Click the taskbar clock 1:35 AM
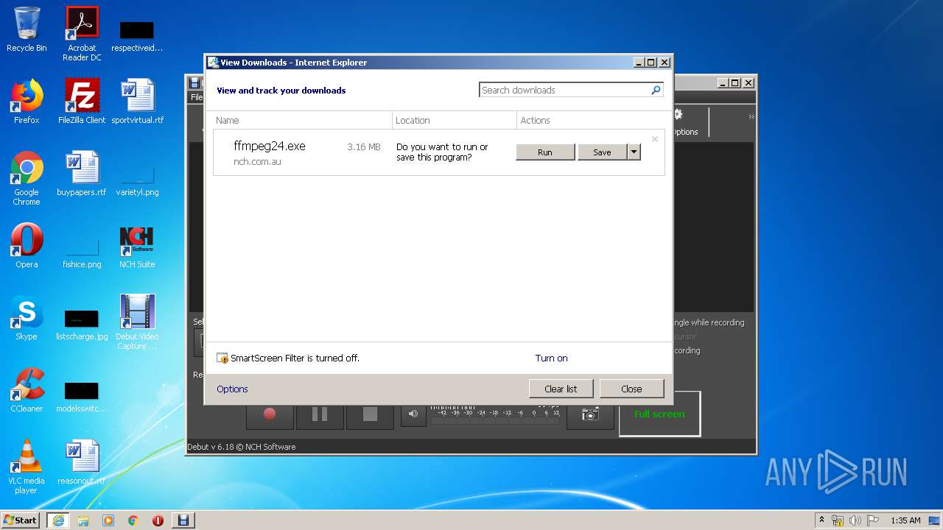 tap(905, 520)
